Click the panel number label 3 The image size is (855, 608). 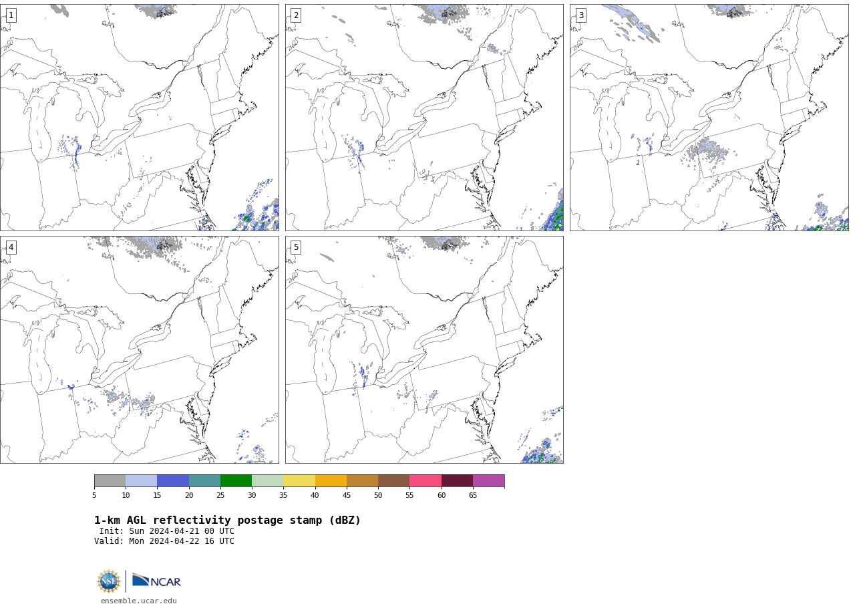point(581,15)
